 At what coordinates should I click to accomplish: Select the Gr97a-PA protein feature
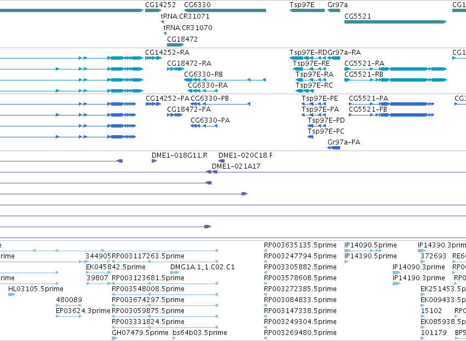coord(333,148)
